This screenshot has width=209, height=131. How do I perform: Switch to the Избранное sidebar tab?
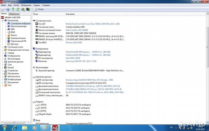(x=14, y=14)
